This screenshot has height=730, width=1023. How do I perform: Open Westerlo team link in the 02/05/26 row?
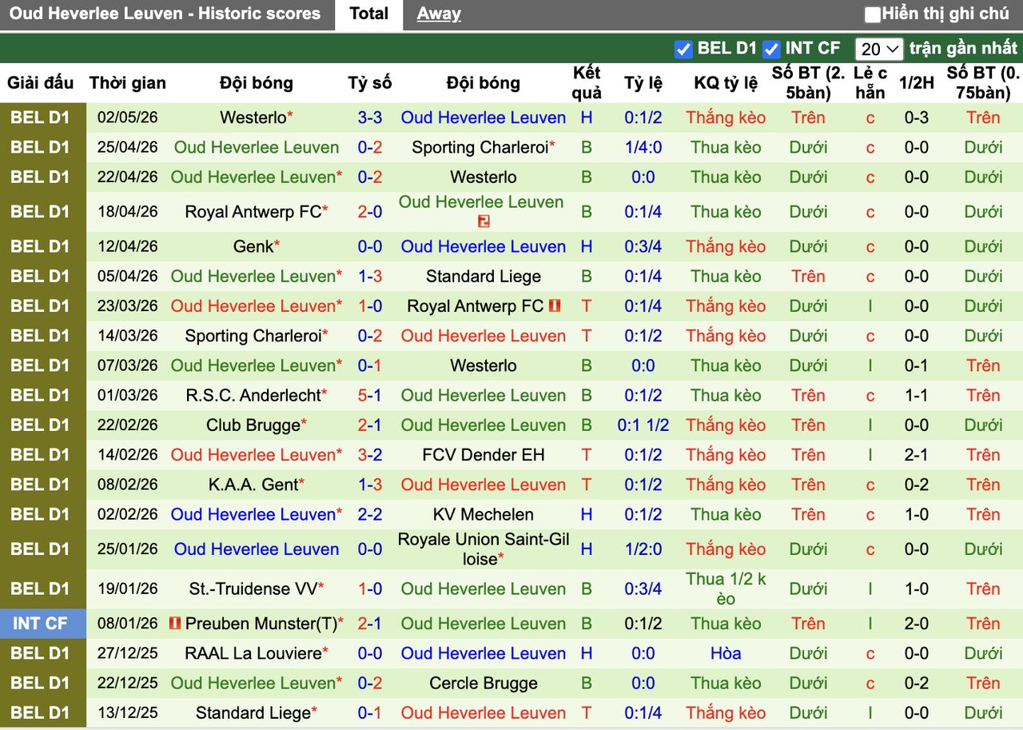[253, 118]
